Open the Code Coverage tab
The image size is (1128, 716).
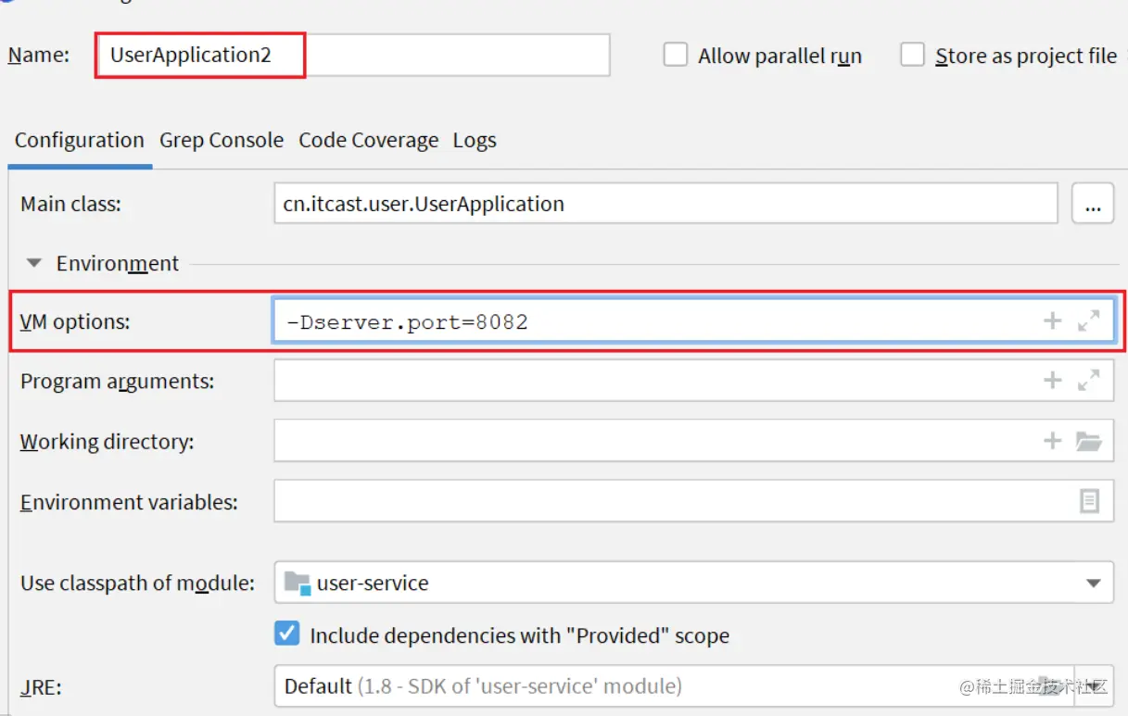point(368,141)
